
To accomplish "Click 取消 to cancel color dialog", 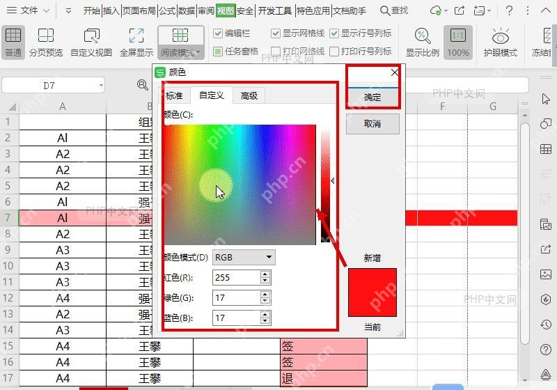I will [x=372, y=123].
